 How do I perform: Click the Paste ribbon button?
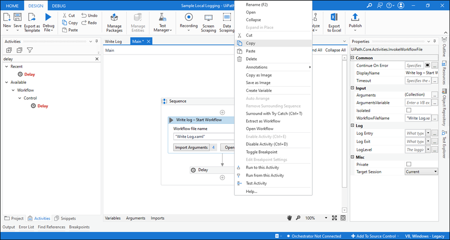click(x=70, y=30)
